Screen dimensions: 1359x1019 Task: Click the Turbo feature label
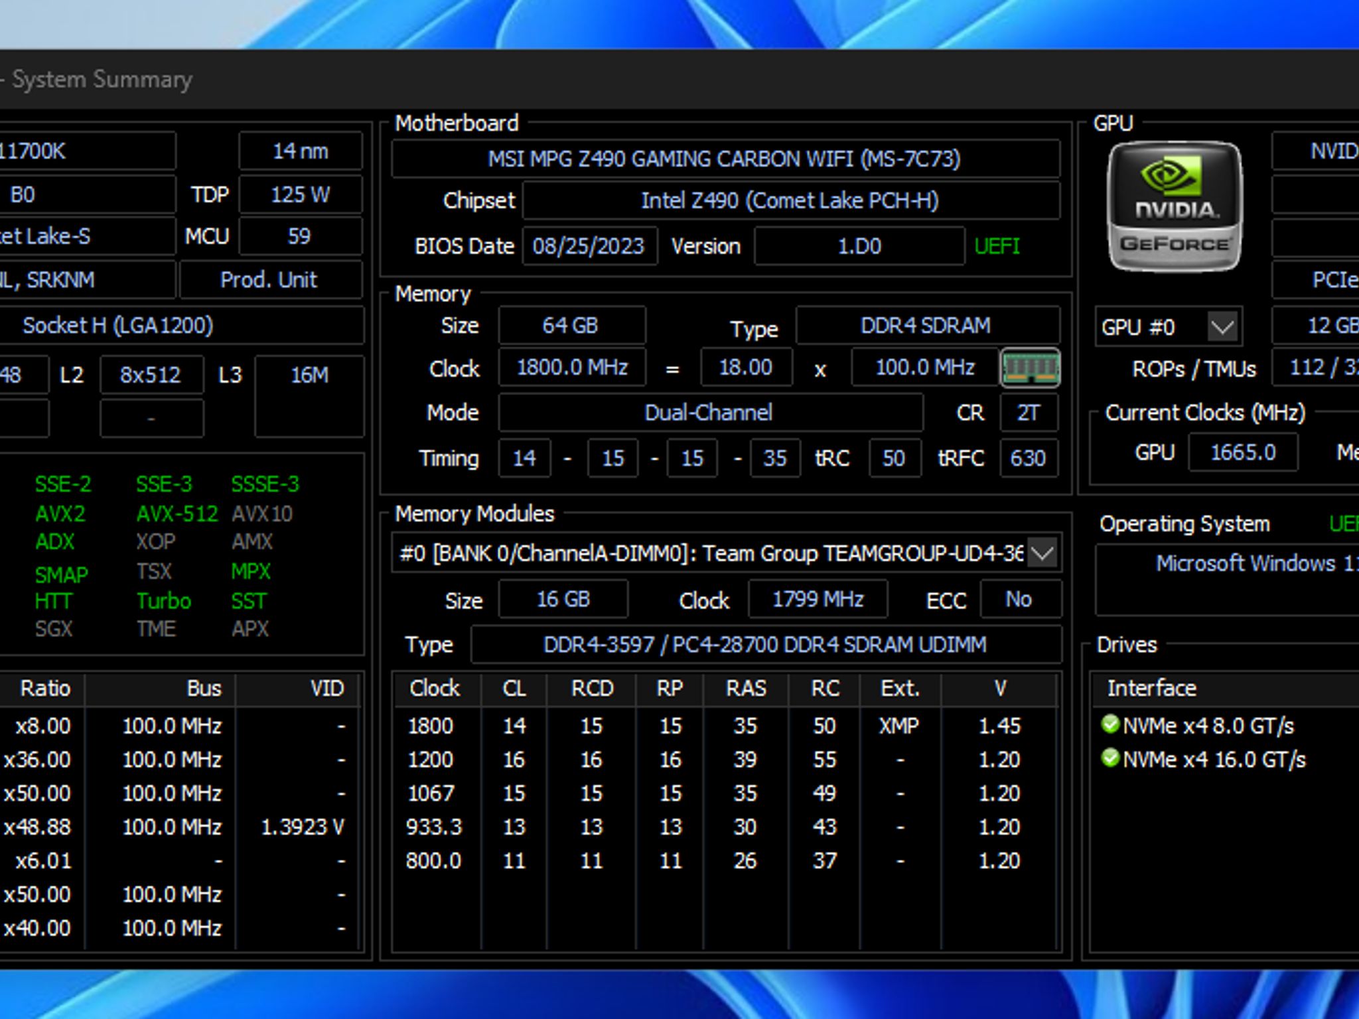point(164,601)
